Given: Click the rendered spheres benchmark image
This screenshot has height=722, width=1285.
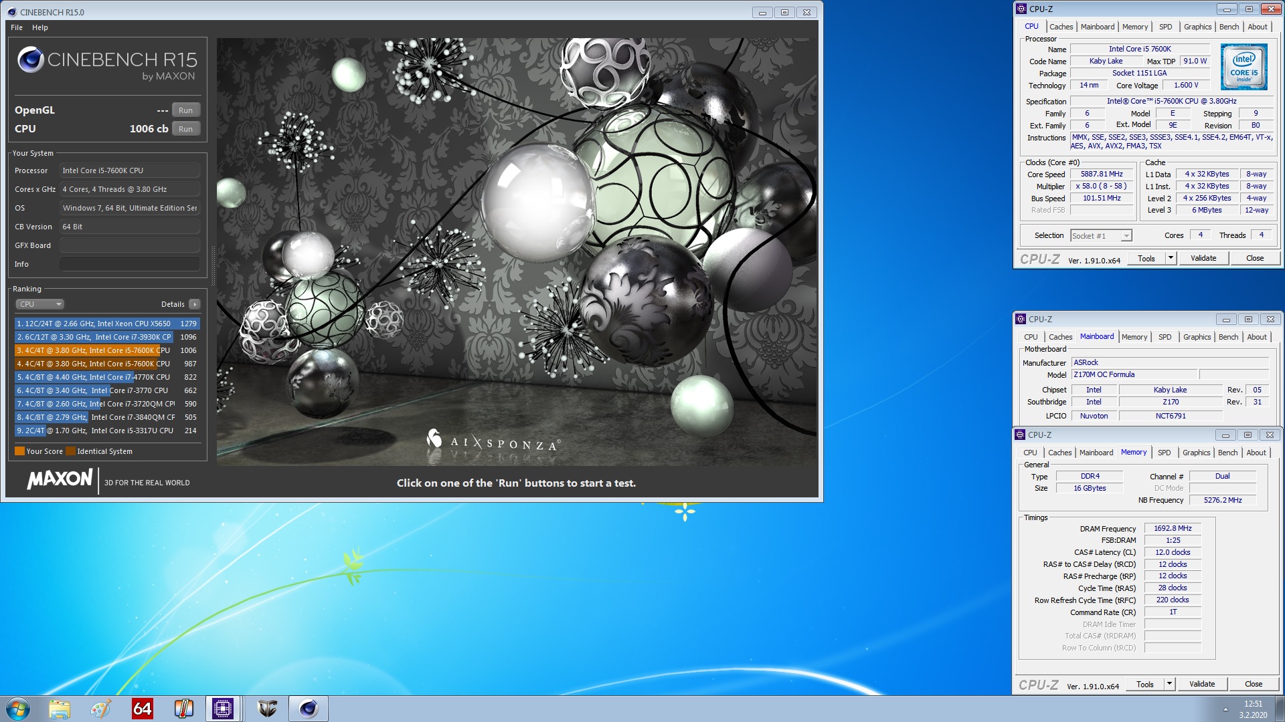Looking at the screenshot, I should [517, 251].
